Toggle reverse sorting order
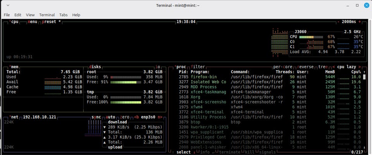 (305, 67)
